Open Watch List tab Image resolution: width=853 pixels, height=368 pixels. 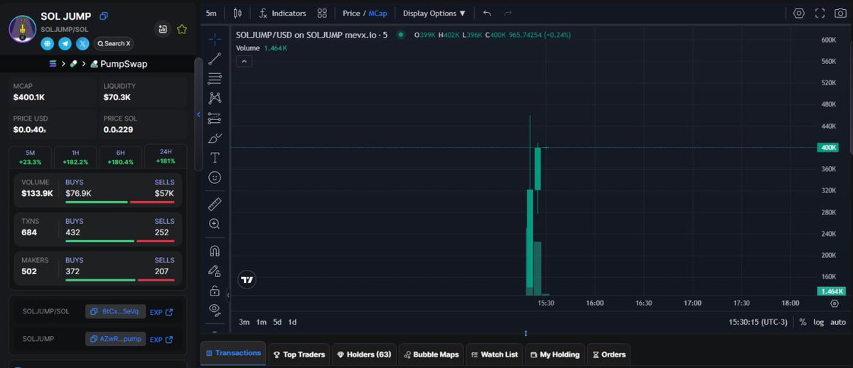(494, 354)
